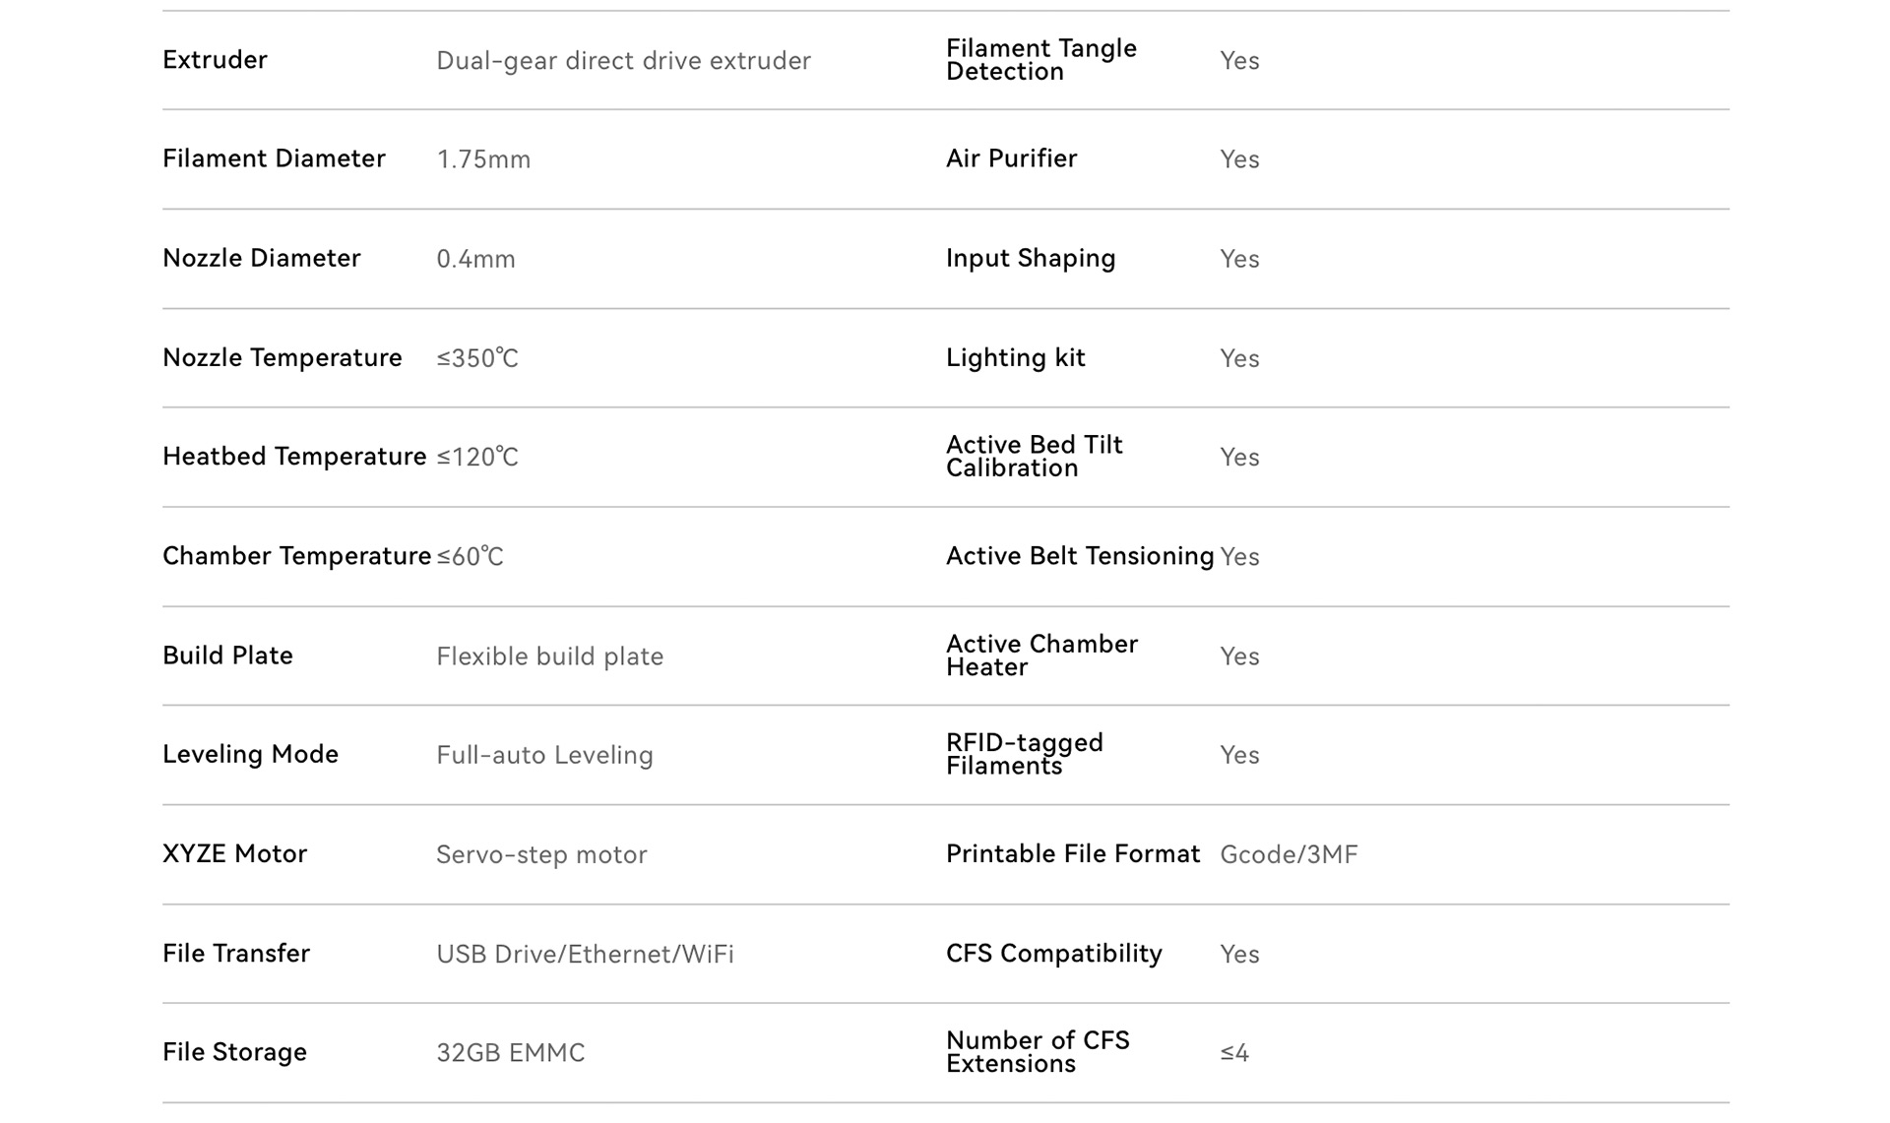Click the Servo-step motor value
This screenshot has height=1123, width=1890.
tap(541, 854)
